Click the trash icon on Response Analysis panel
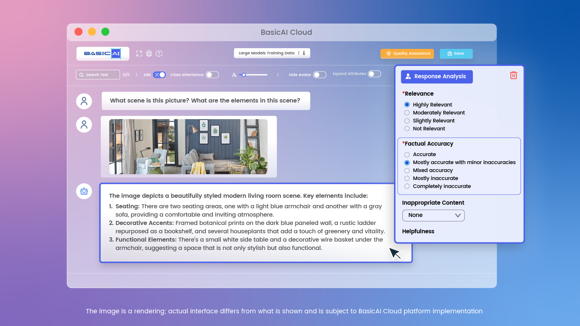 [x=514, y=76]
